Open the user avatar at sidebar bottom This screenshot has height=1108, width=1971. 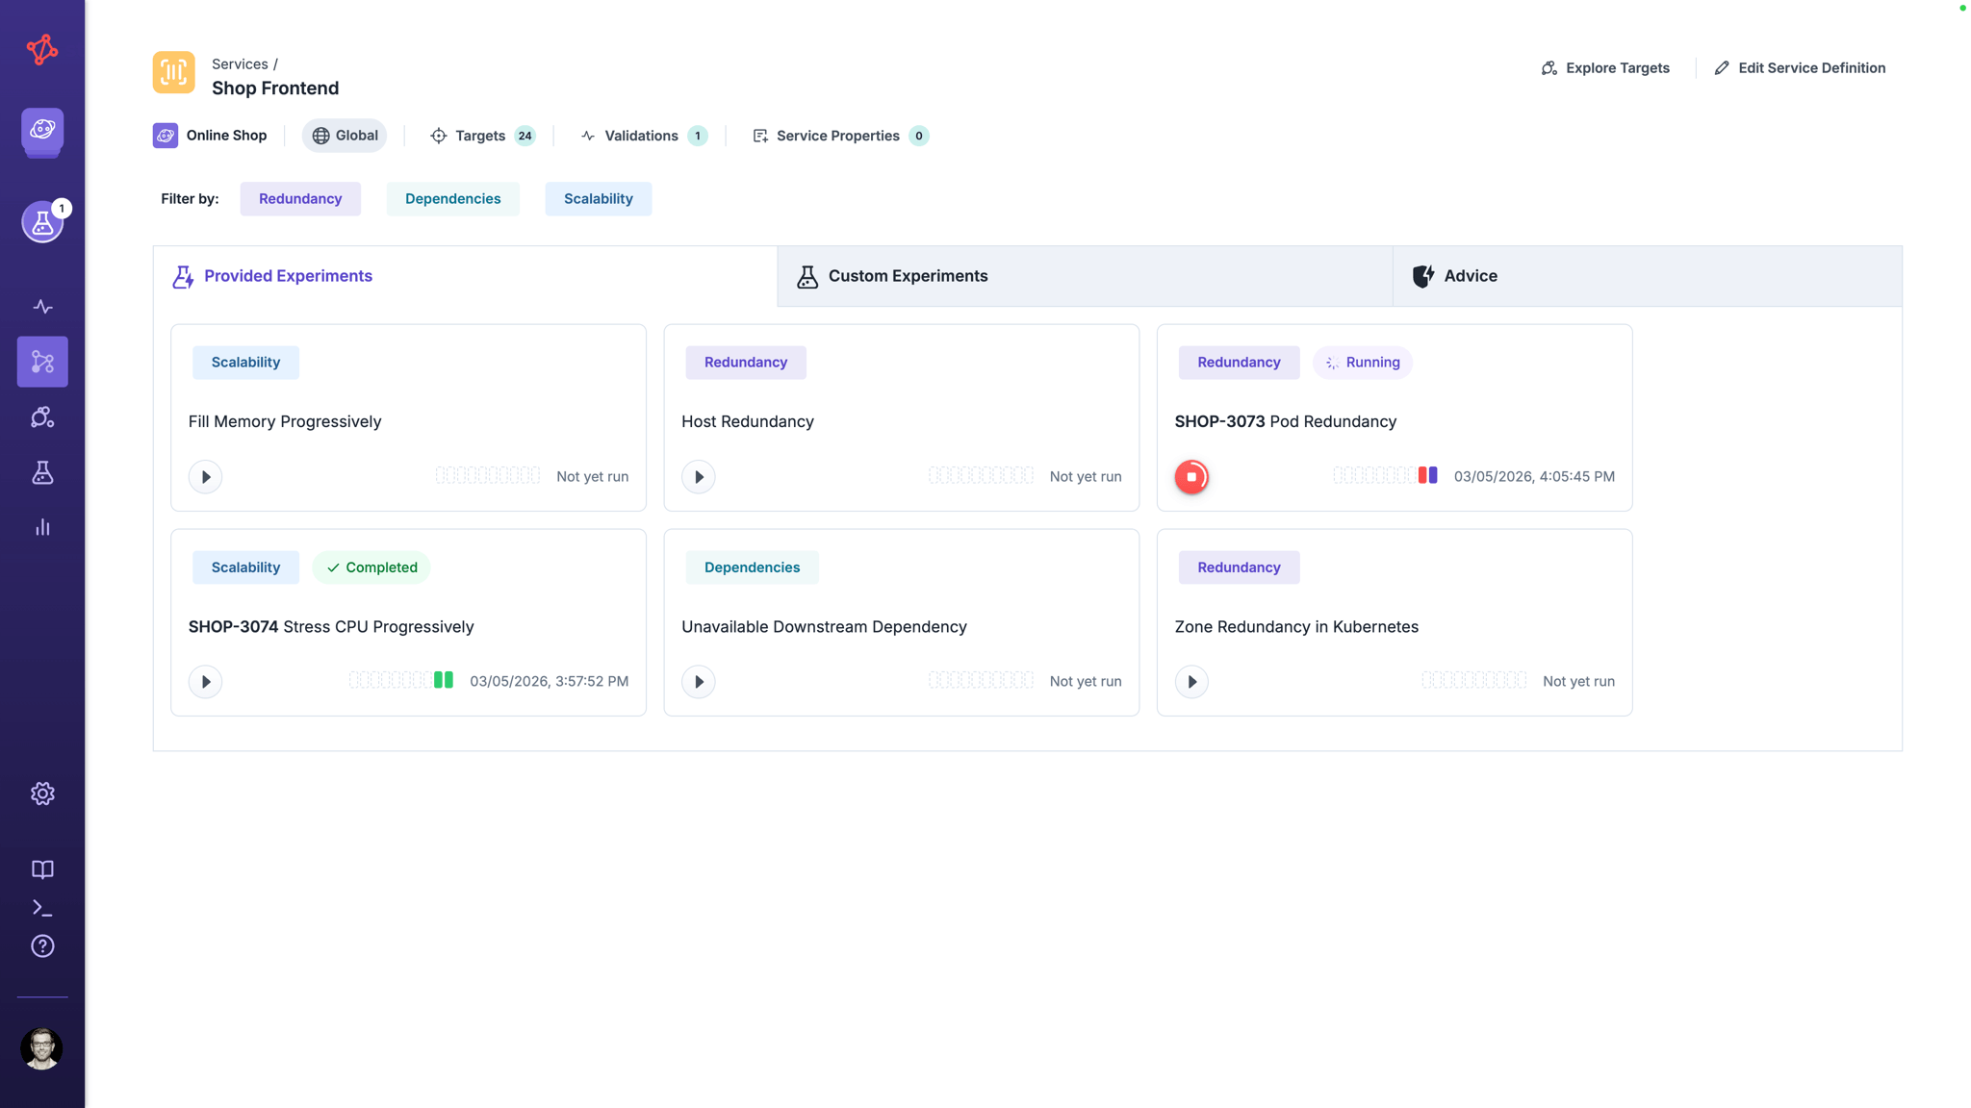(42, 1048)
